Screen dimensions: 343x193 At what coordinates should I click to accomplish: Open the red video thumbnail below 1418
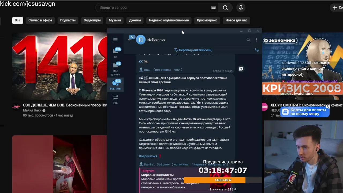point(59,164)
